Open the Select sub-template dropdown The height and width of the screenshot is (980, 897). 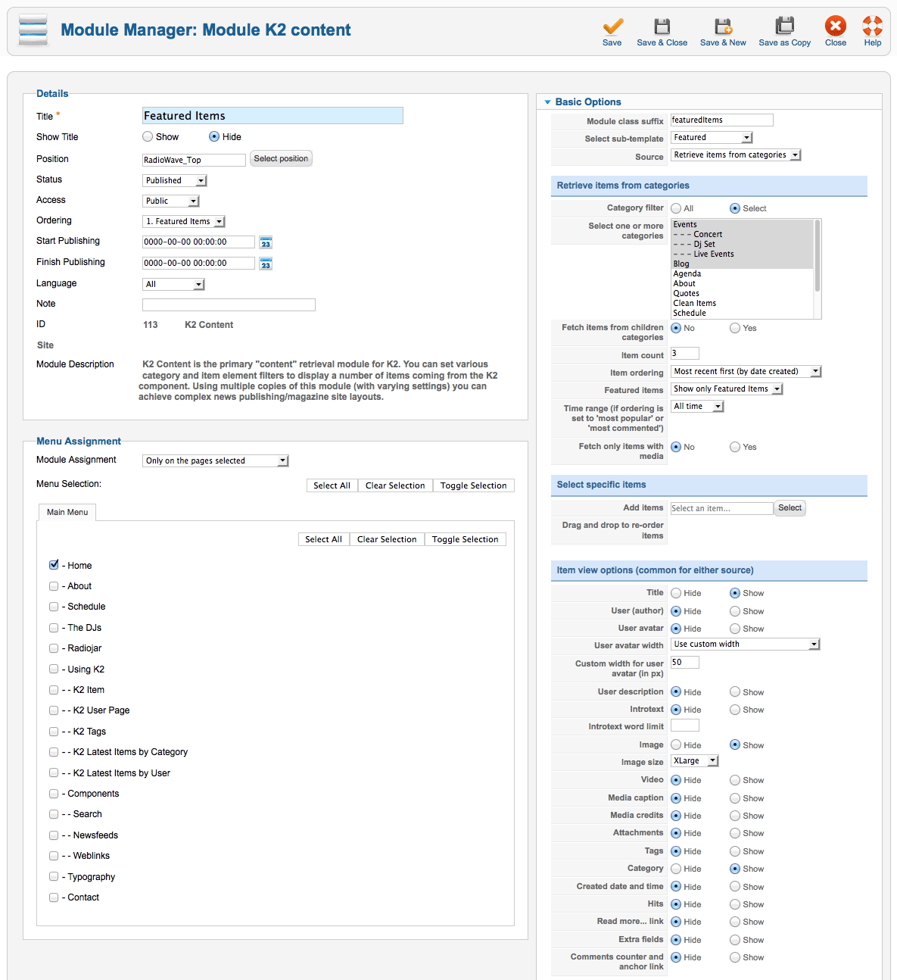pos(712,138)
